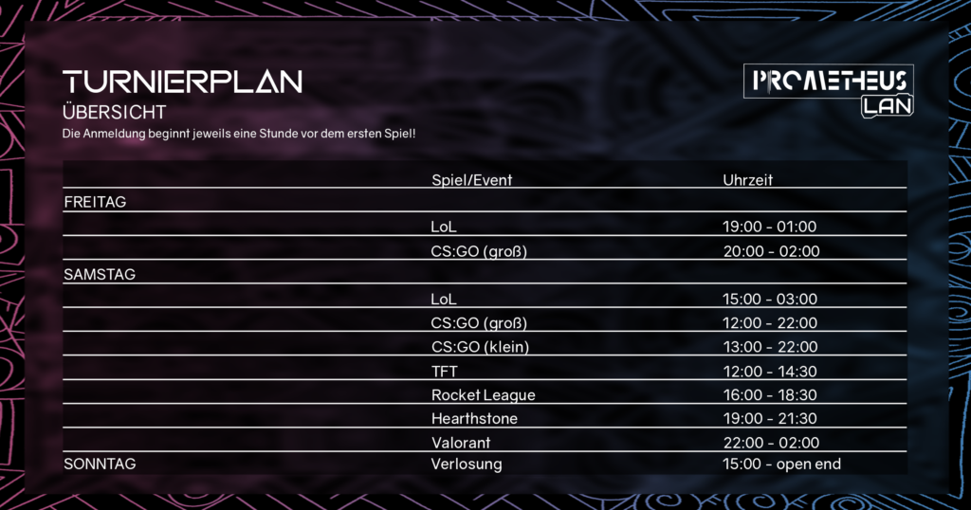The height and width of the screenshot is (510, 971).
Task: Select Friday's LoL entry
Action: click(x=444, y=227)
